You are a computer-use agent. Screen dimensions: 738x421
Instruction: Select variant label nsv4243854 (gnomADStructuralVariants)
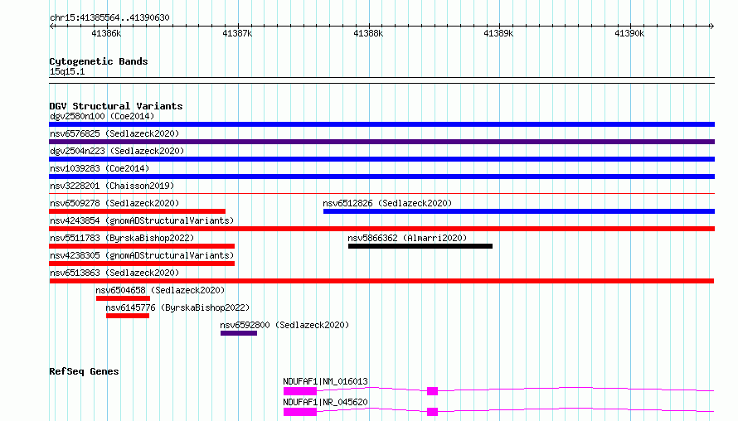(142, 220)
